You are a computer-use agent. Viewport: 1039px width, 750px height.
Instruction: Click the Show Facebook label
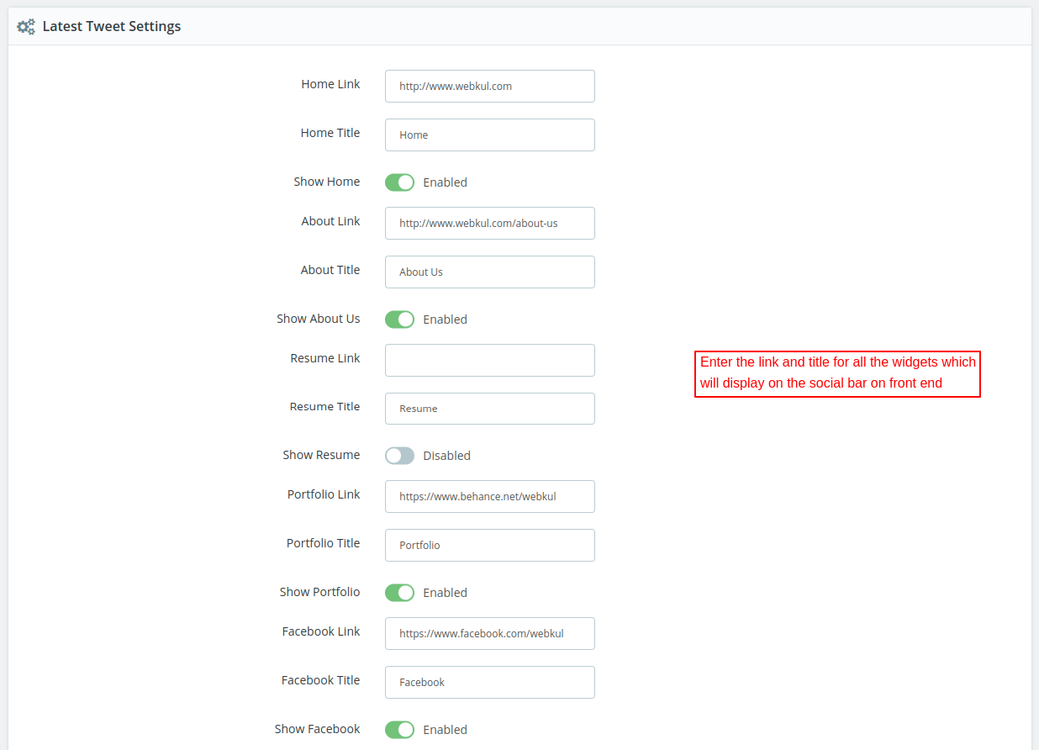pos(317,729)
